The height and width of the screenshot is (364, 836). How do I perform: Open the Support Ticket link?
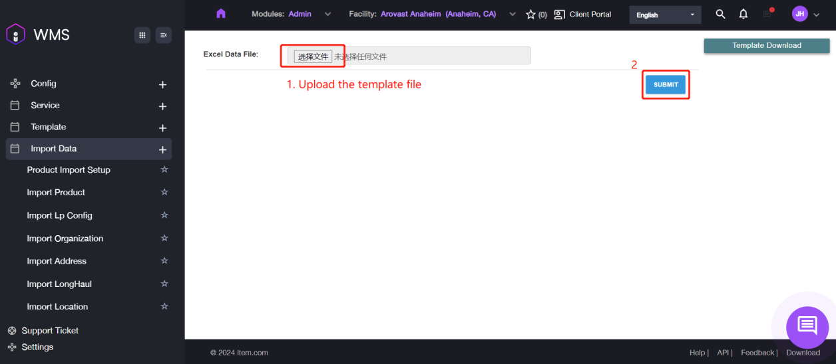coord(50,330)
